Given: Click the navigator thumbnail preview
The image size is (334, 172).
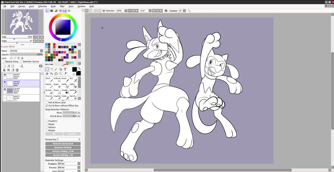Looking at the screenshot, I should (22, 22).
